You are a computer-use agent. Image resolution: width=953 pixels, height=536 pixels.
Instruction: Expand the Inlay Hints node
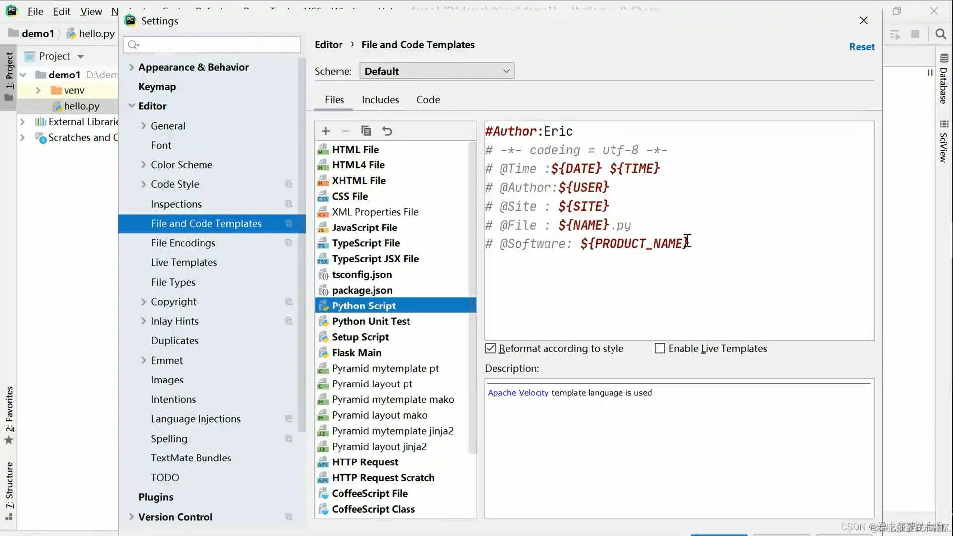tap(143, 321)
